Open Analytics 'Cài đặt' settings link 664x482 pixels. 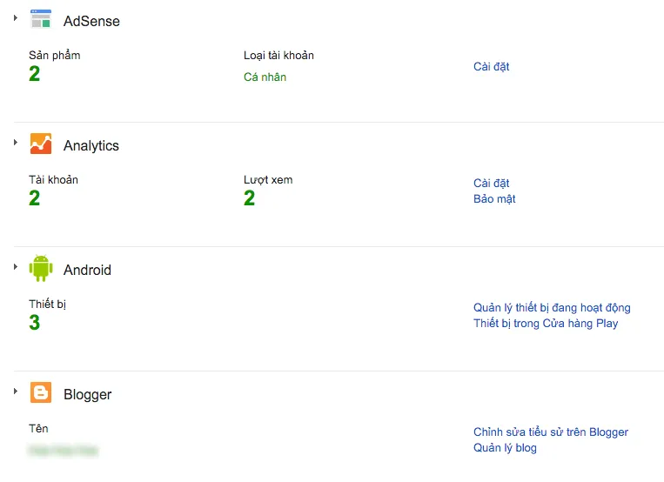point(491,183)
